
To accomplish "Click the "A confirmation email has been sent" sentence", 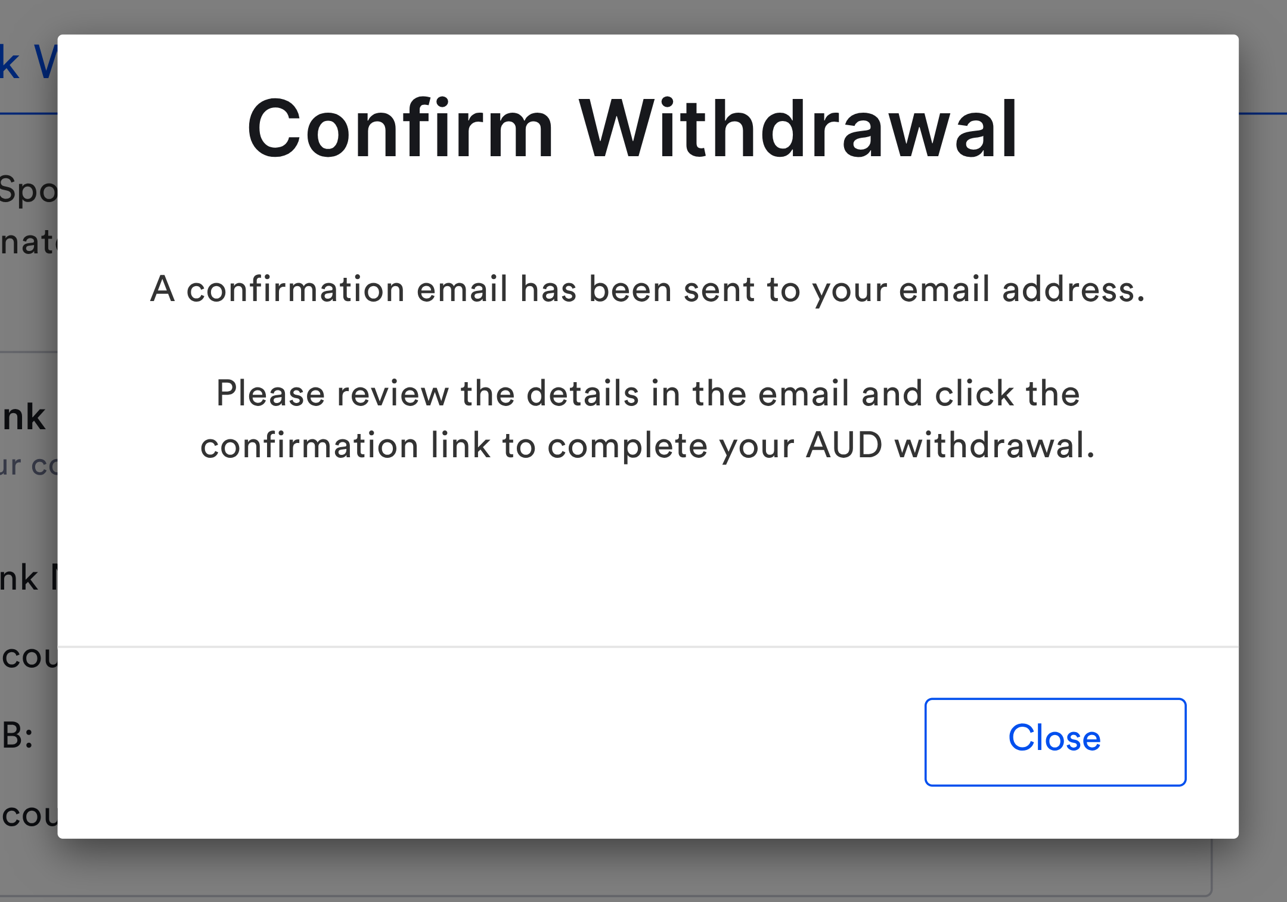I will (647, 290).
